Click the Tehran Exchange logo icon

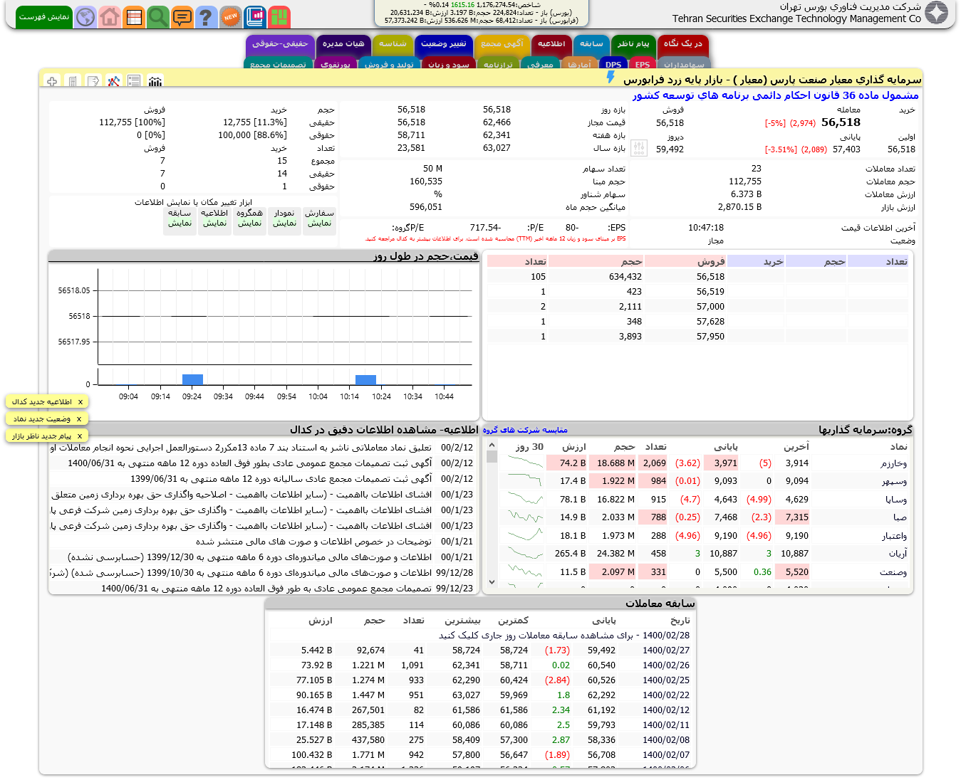(936, 12)
